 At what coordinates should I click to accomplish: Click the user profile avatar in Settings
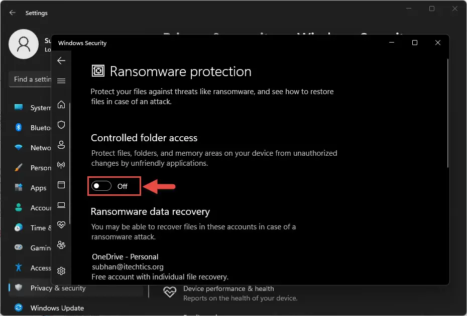pos(24,44)
